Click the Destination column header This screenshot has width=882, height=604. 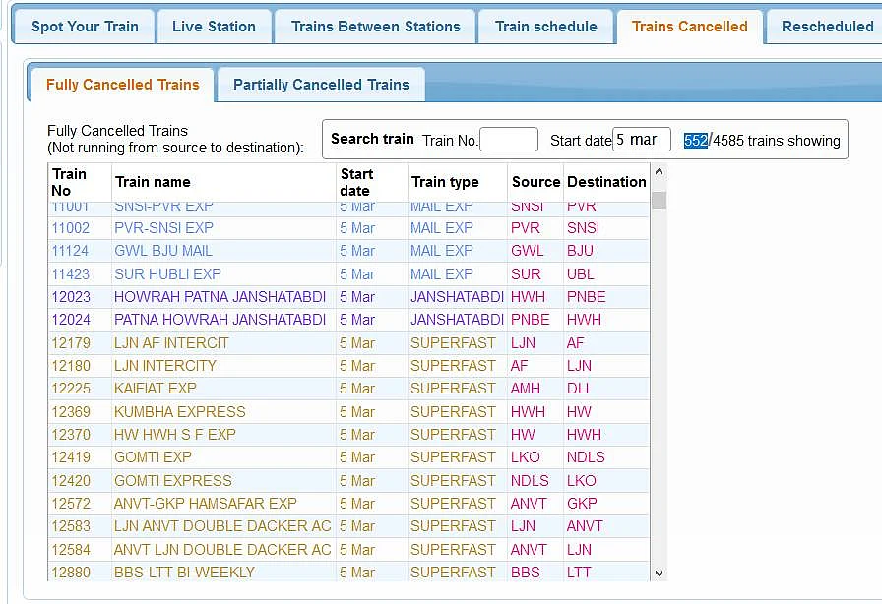(606, 182)
